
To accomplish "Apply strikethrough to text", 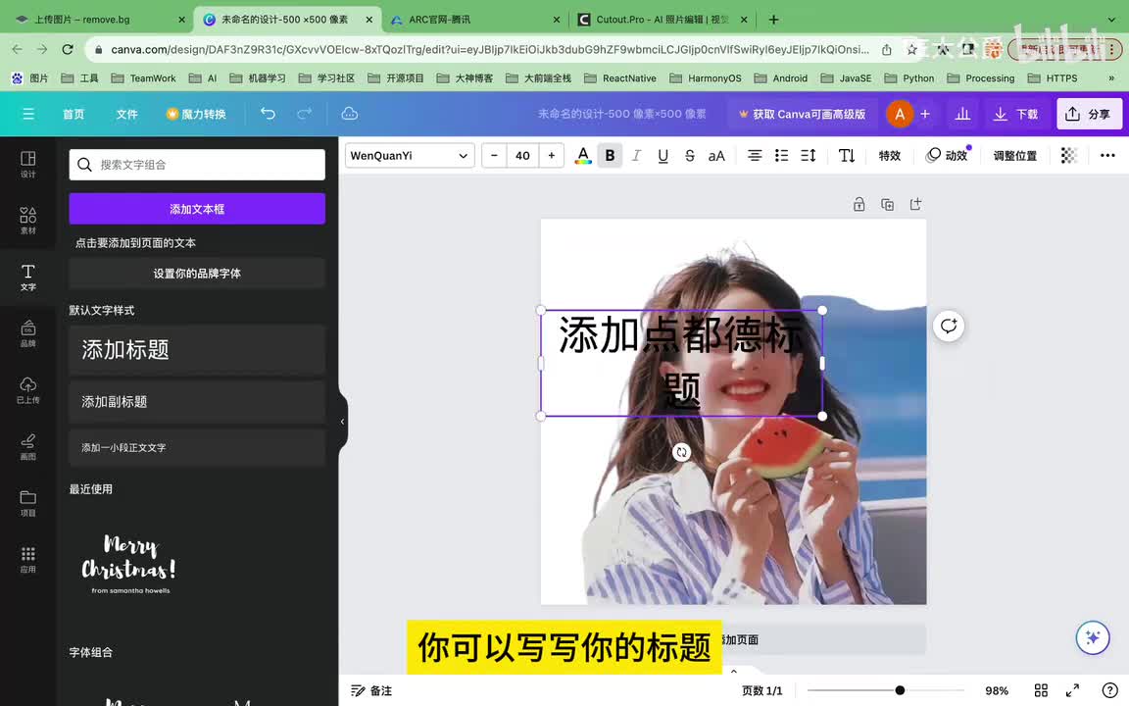I will 689,156.
